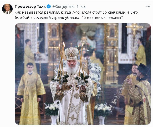Click the patriarch's jeweled mitre in photo
153x127 pixels.
click(72, 53)
